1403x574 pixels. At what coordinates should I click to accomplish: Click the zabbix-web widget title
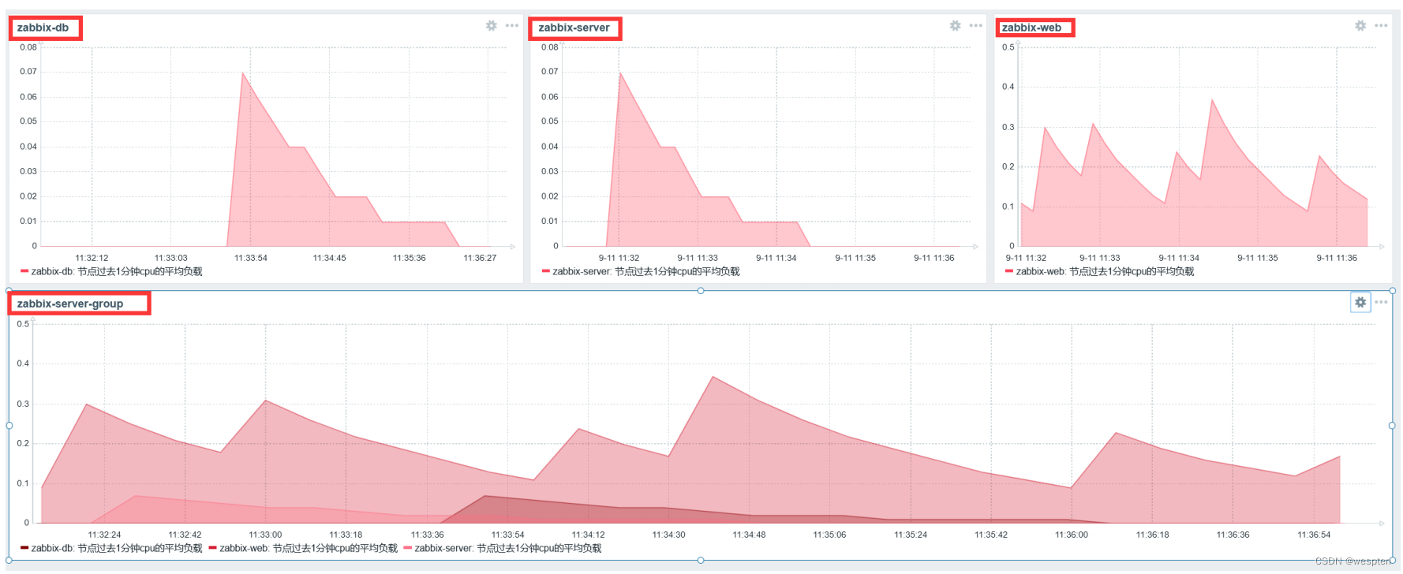click(1031, 28)
